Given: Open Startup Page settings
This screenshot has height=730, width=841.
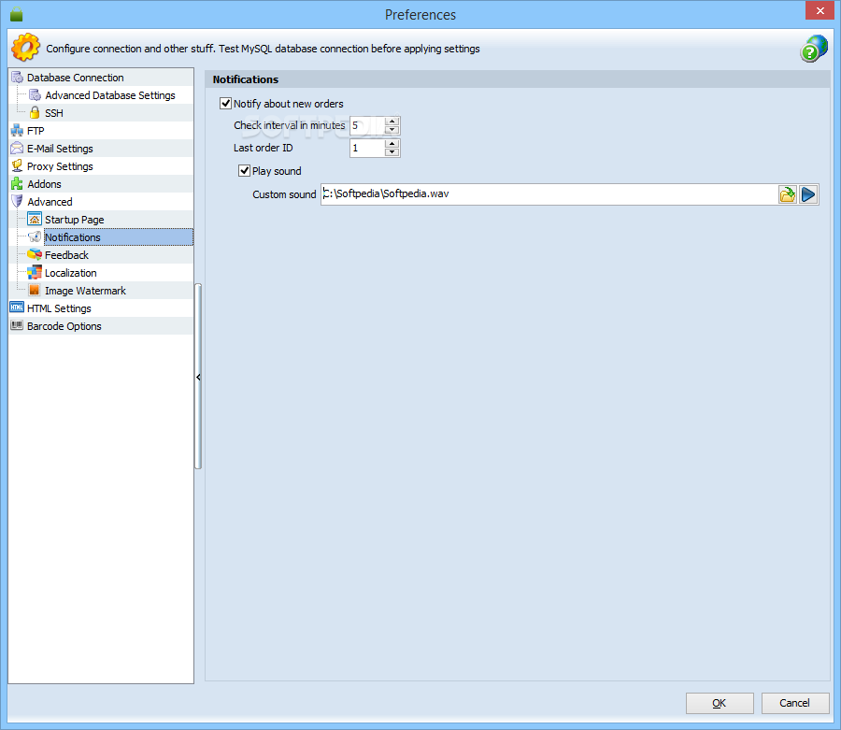Looking at the screenshot, I should [x=75, y=219].
